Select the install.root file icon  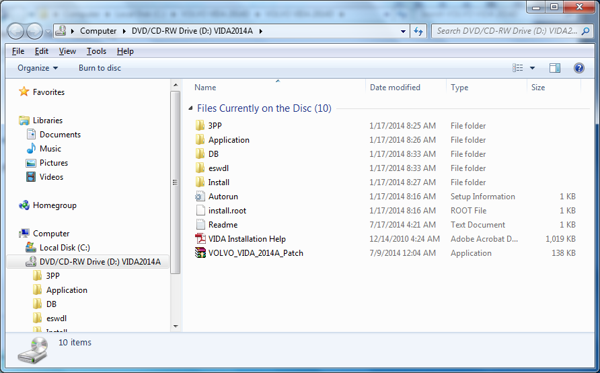200,211
